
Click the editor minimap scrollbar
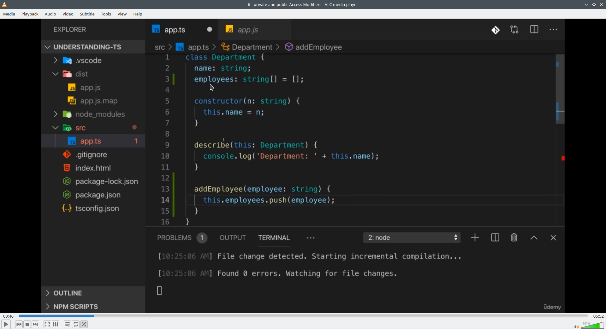tap(560, 89)
